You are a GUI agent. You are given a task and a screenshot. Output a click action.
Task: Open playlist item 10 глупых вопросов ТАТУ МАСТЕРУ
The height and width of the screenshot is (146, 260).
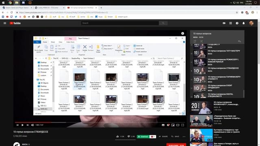pos(217,54)
